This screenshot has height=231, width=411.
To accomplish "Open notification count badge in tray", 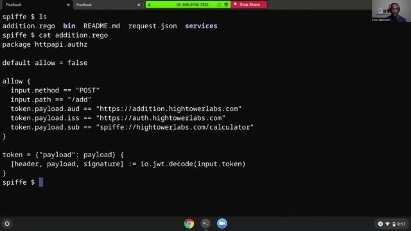I will 380,224.
